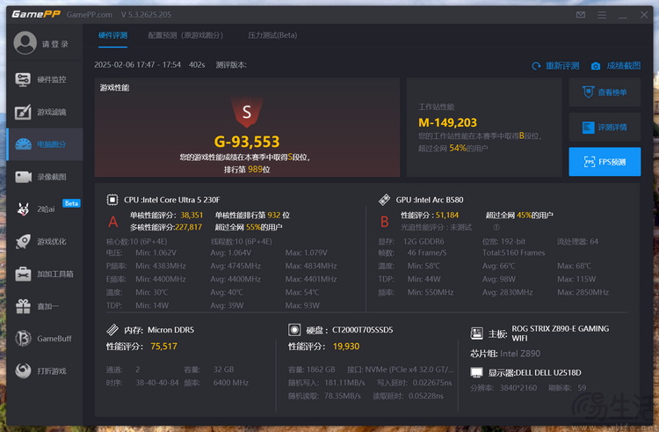659x432 pixels.
Task: Click disk model CT2000T705SSD5
Action: pos(362,330)
